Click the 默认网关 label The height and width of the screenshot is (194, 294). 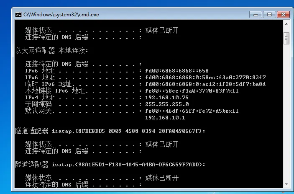click(38, 111)
